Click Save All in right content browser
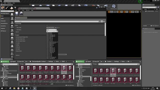The width and height of the screenshot is (160, 90). click(95, 61)
